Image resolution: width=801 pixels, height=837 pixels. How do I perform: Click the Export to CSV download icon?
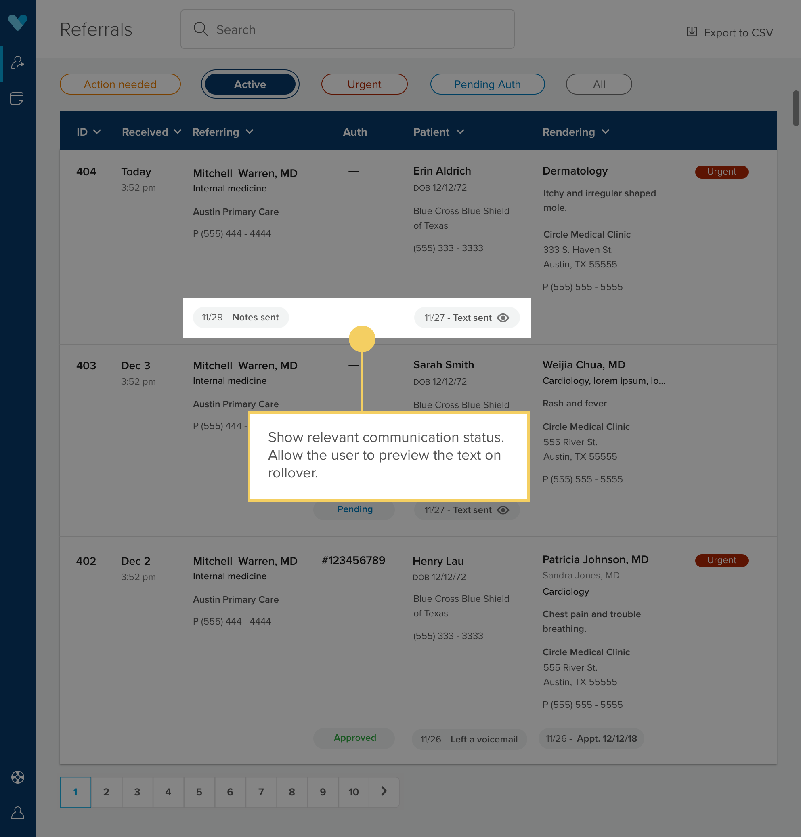coord(692,32)
